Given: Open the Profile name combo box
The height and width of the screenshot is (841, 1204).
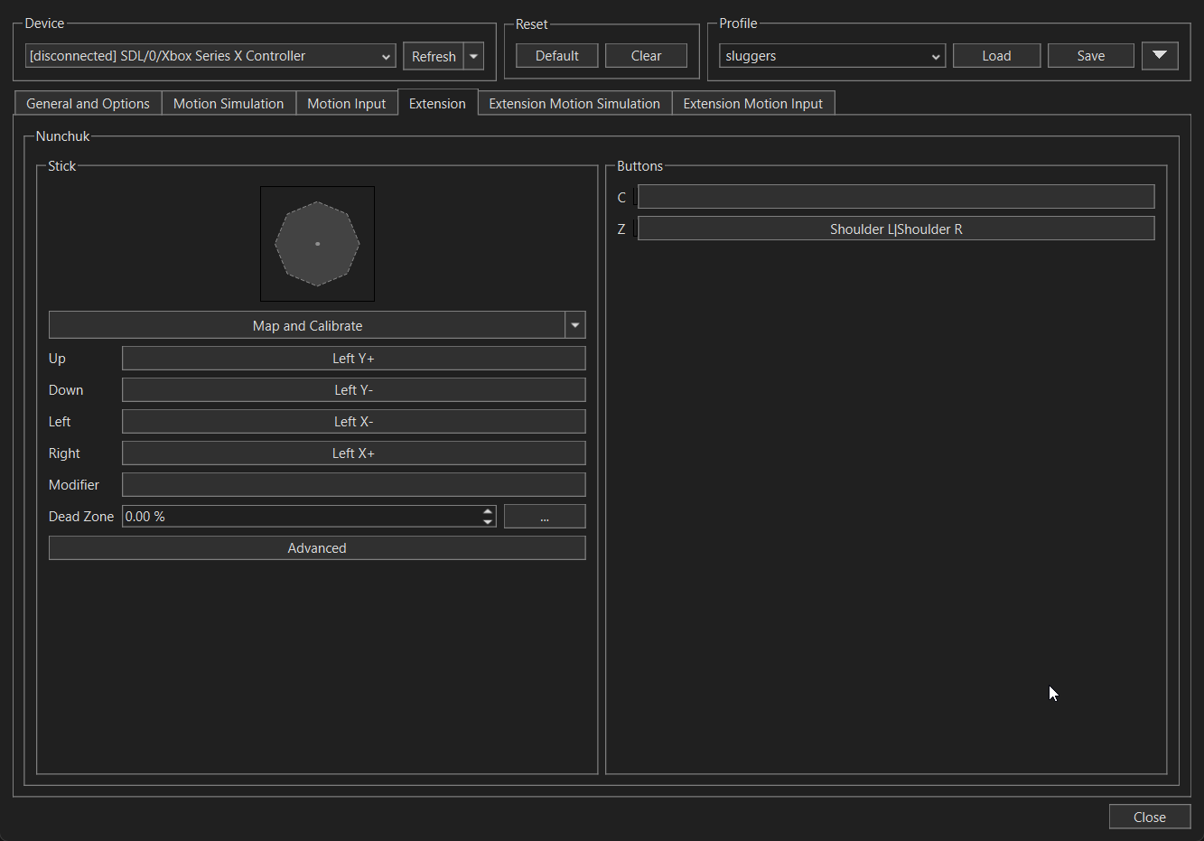Looking at the screenshot, I should (x=831, y=56).
